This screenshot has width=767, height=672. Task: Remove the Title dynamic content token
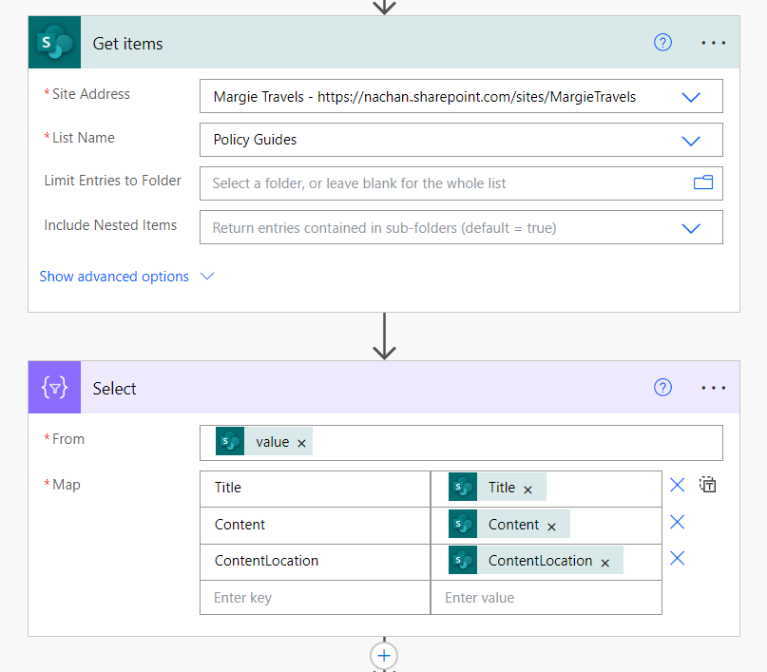528,489
